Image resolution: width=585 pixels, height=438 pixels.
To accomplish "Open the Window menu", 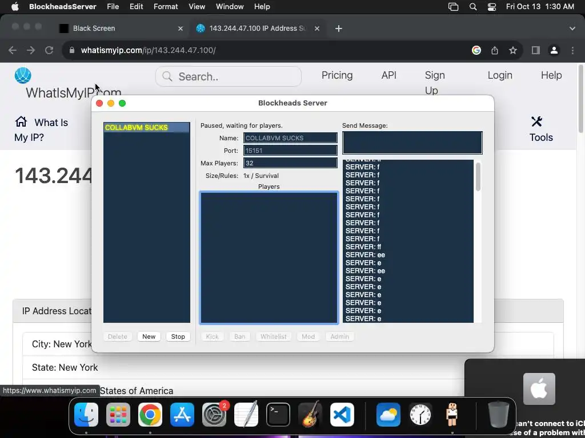I will coord(230,7).
